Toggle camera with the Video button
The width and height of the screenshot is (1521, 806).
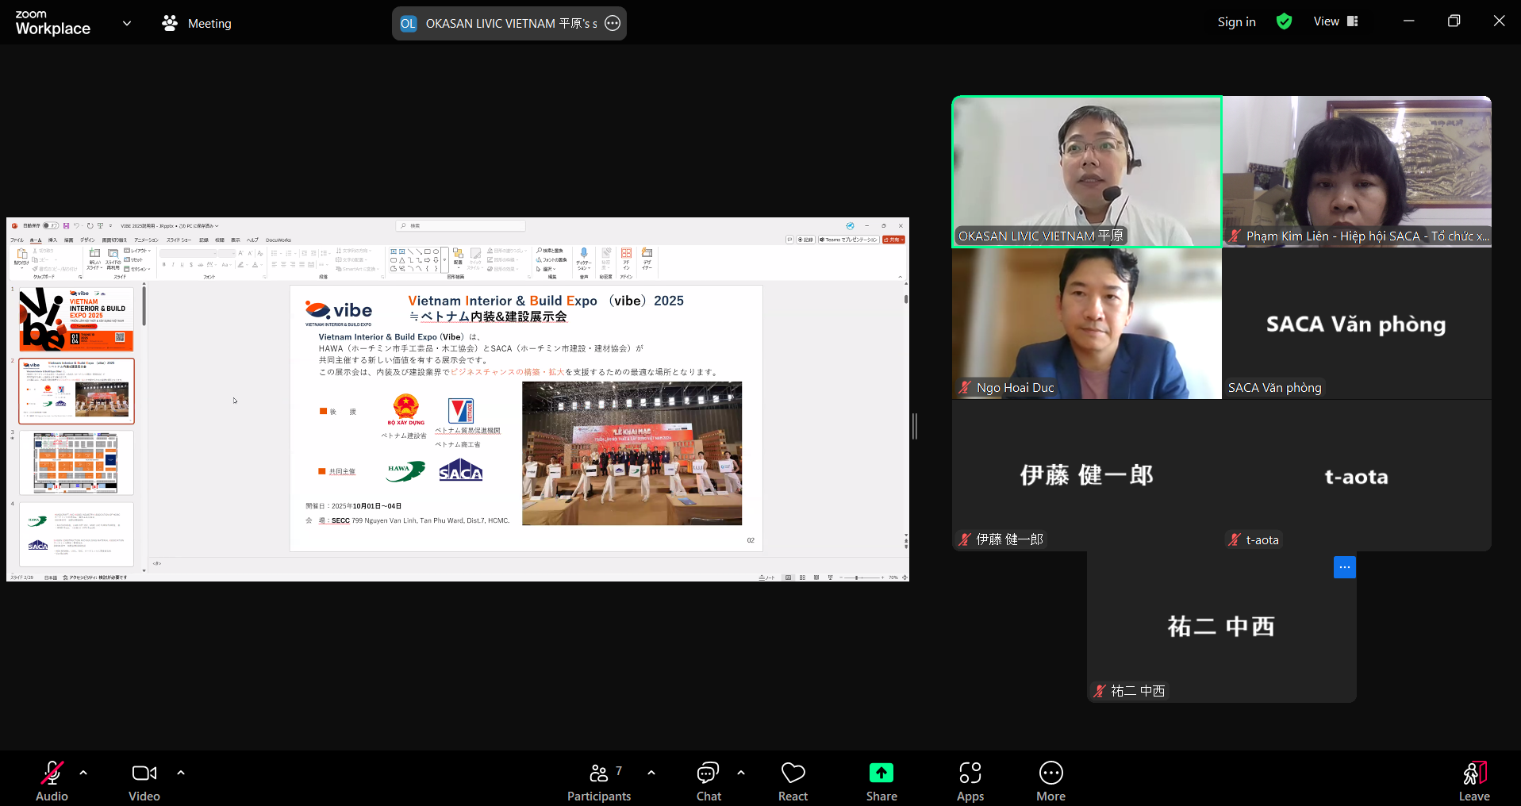(x=144, y=781)
